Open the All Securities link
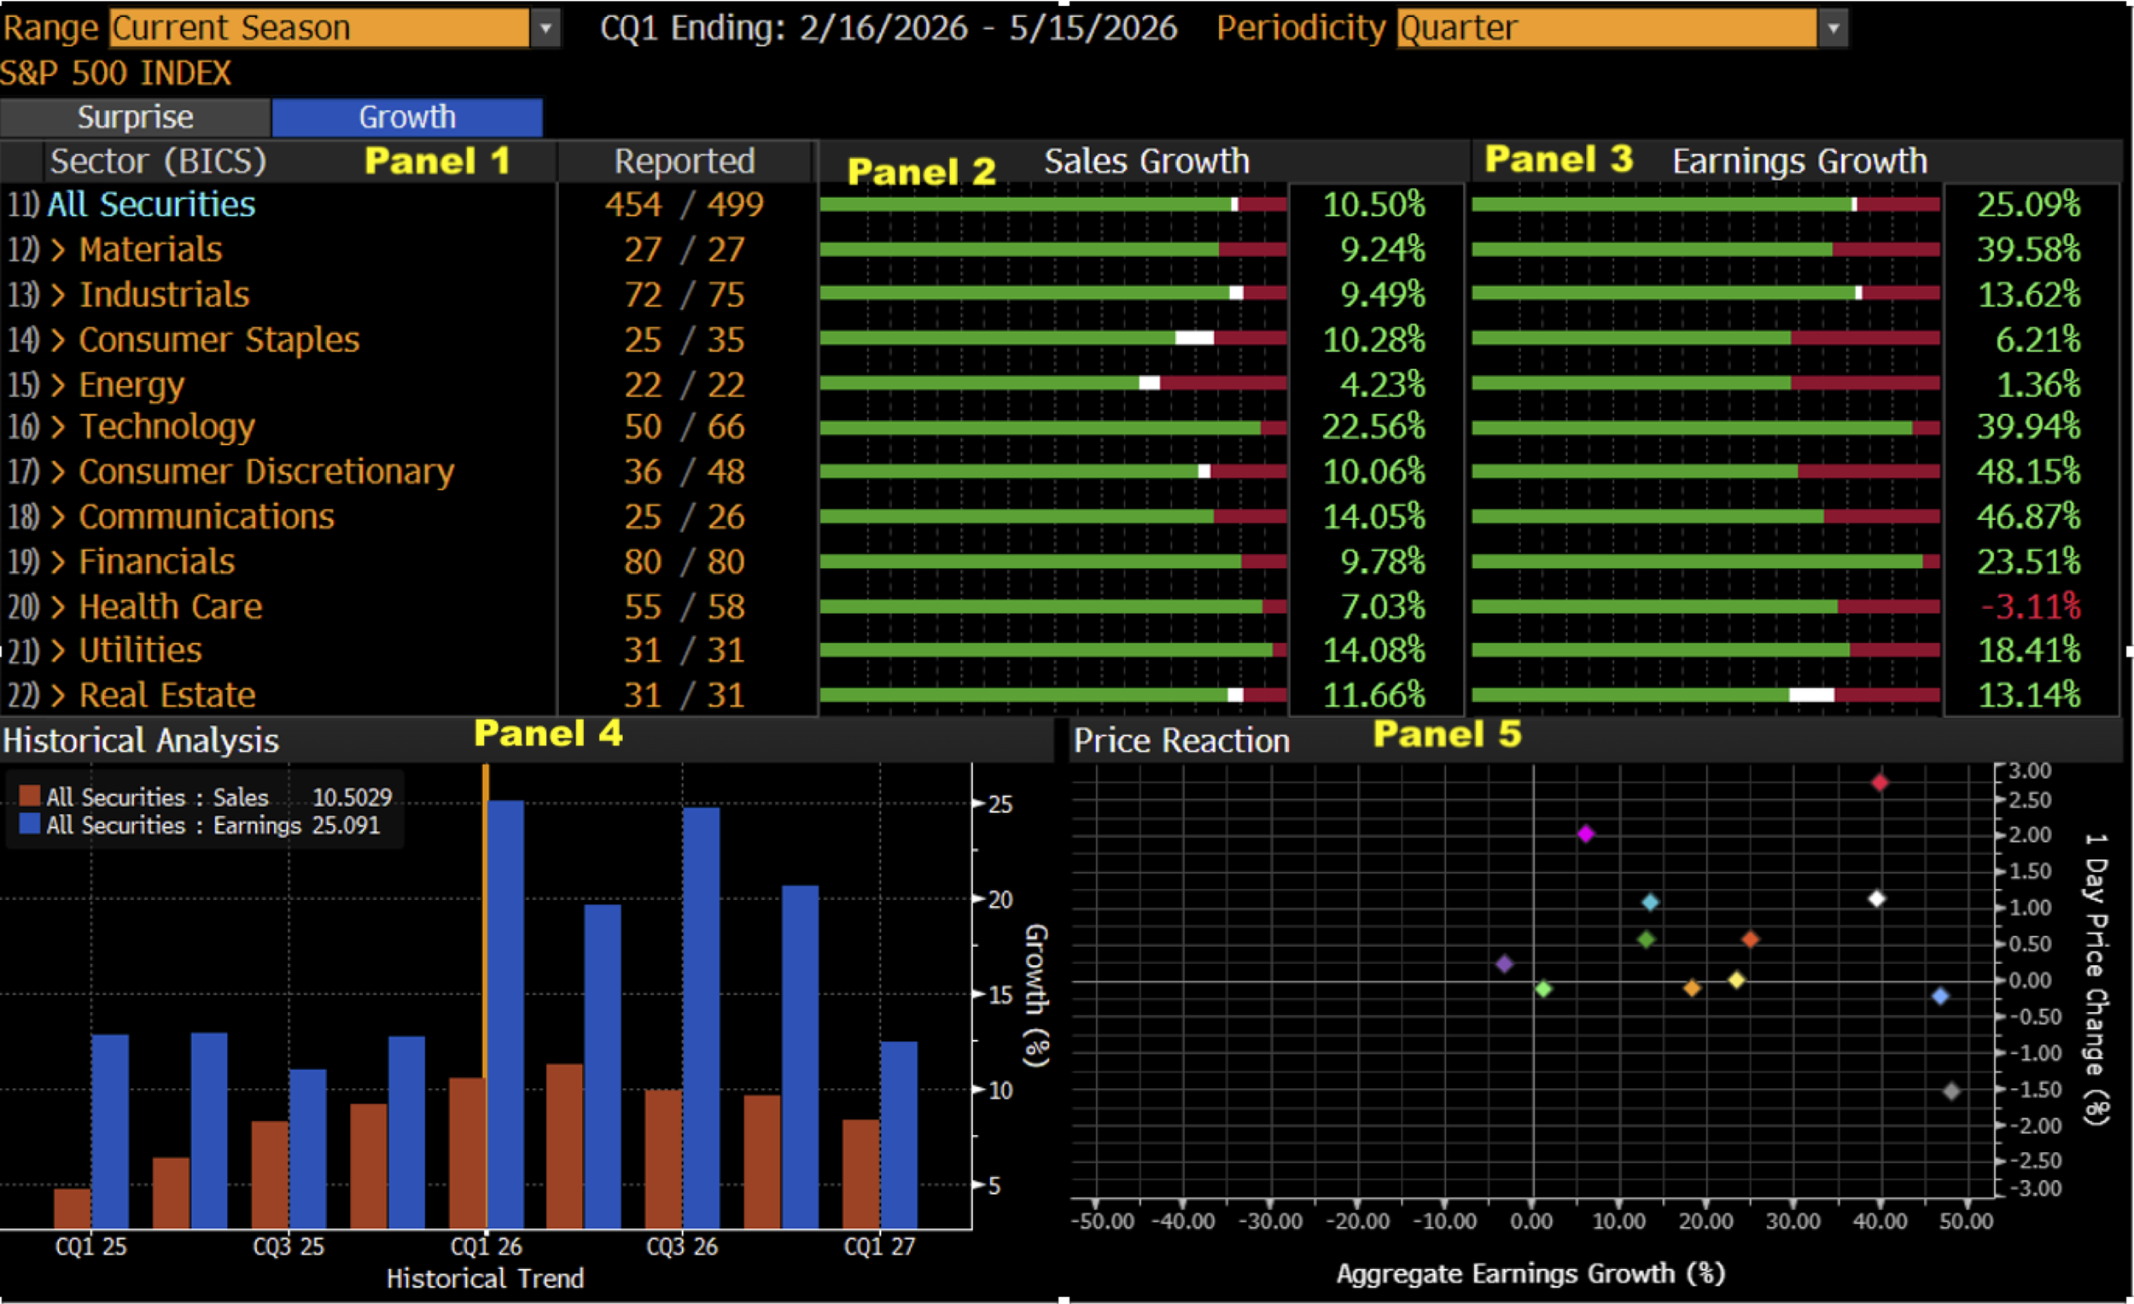Image resolution: width=2134 pixels, height=1304 pixels. tap(151, 204)
